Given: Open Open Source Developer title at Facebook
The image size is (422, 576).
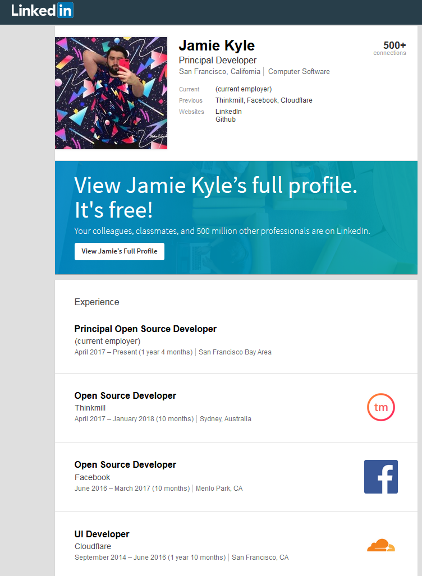Looking at the screenshot, I should point(125,465).
